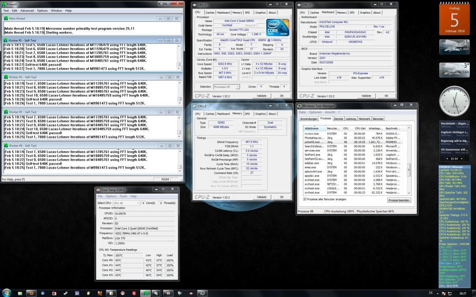Viewport: 476px width, 297px height.
Task: Open the Tools menu in Core Temp
Action: (x=123, y=196)
